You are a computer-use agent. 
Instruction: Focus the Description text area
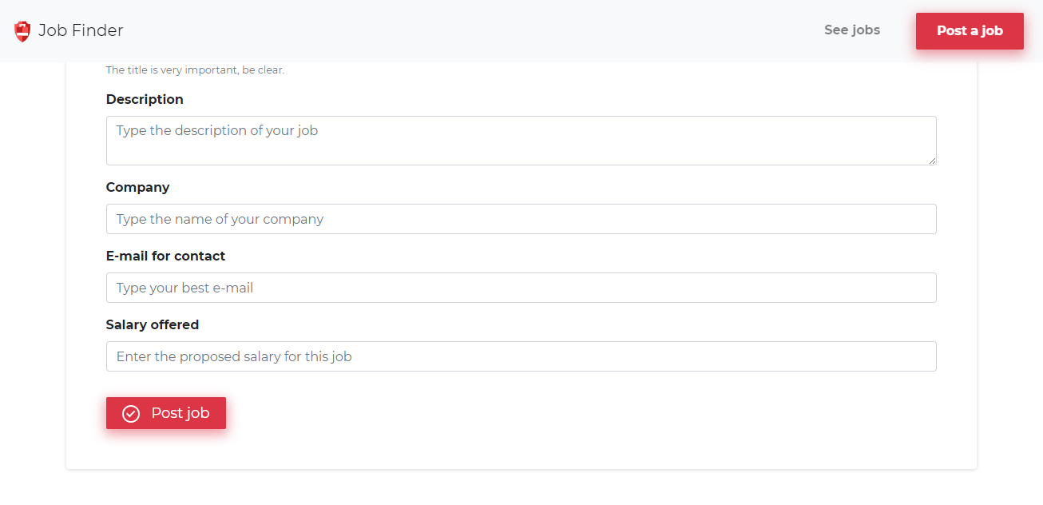coord(521,141)
